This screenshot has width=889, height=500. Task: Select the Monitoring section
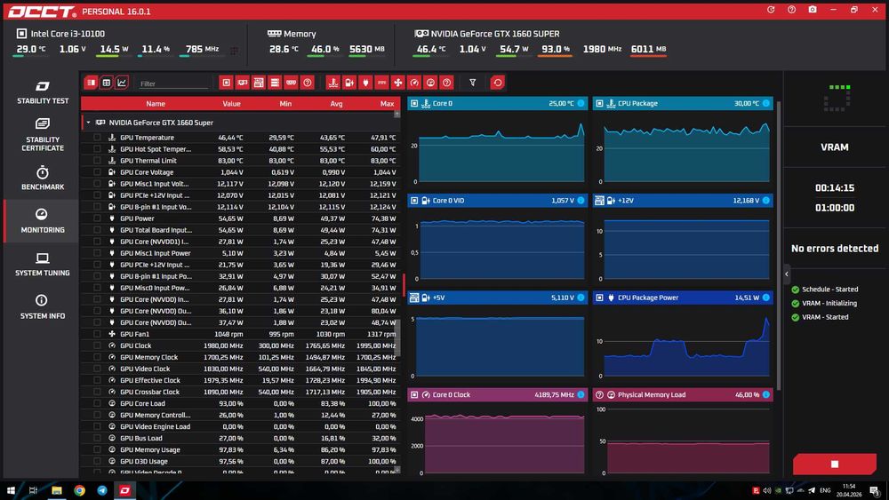point(43,221)
